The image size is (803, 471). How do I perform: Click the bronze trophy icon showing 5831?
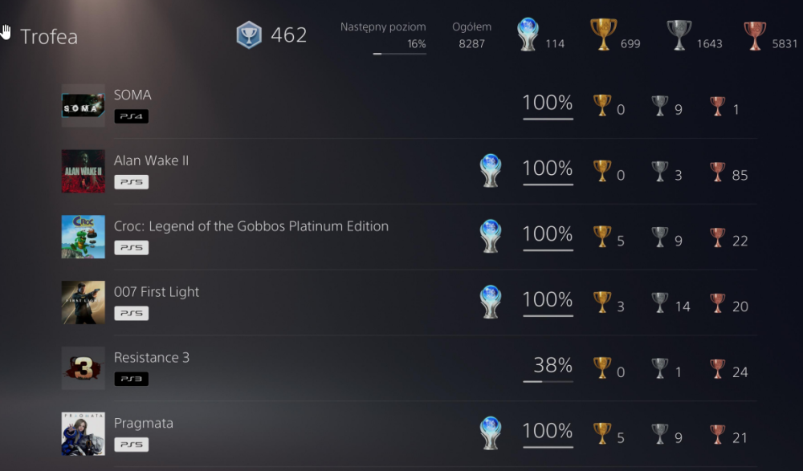(x=755, y=35)
